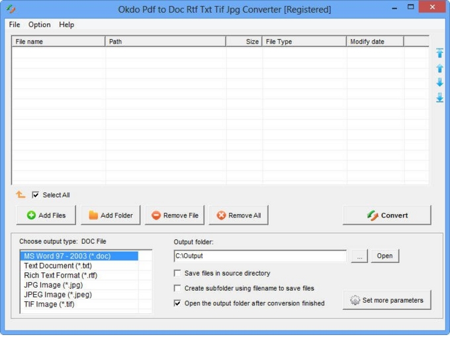Open the Set more parameters dialog
The height and width of the screenshot is (341, 450).
pos(387,300)
